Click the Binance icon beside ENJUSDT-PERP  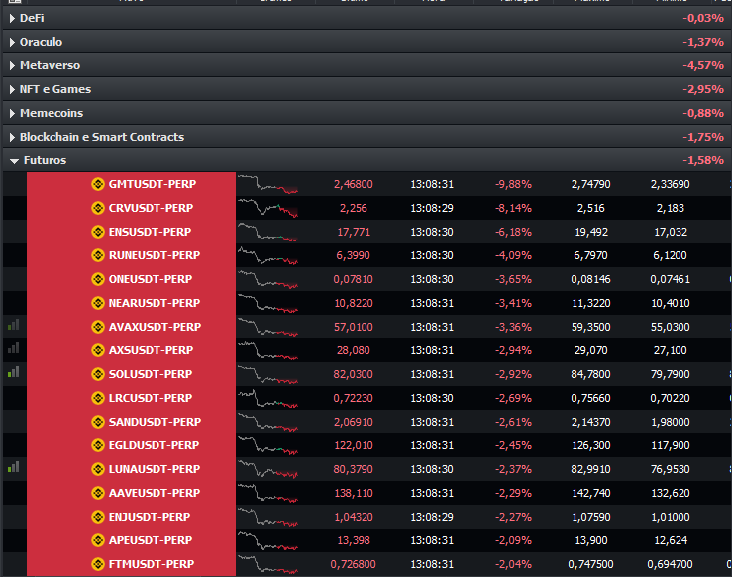[x=98, y=517]
